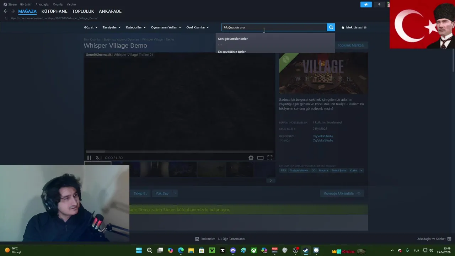This screenshot has width=455, height=256.
Task: Open Task View on the taskbar
Action: point(160,251)
